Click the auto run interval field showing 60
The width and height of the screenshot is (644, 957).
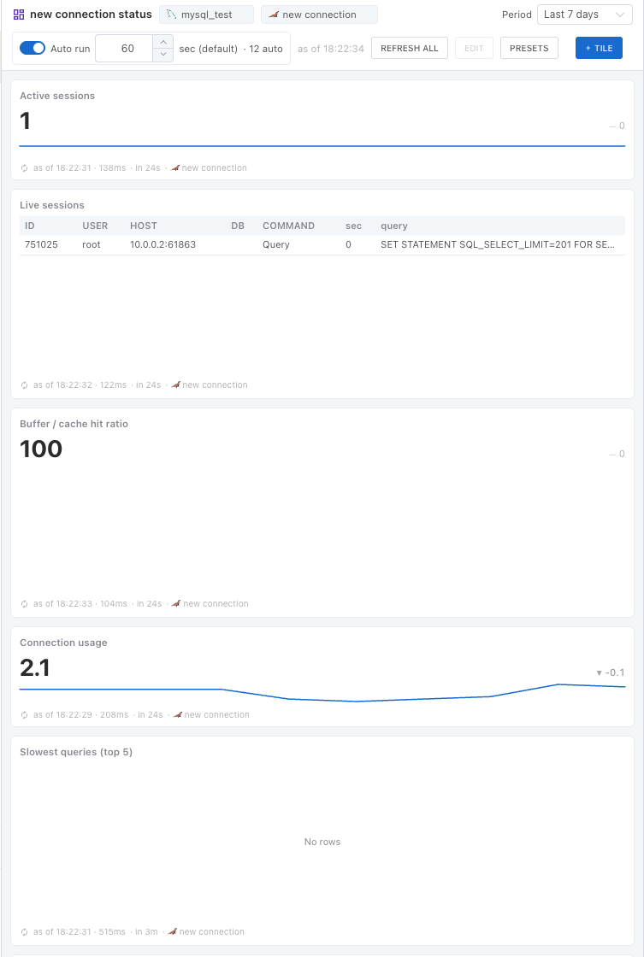[125, 48]
